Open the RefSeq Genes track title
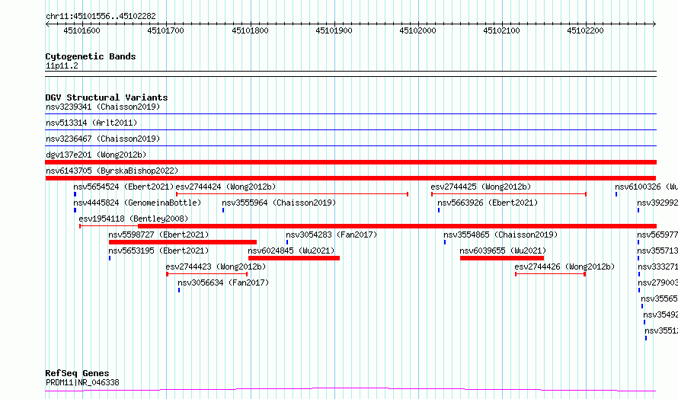Image resolution: width=678 pixels, height=399 pixels. (77, 373)
